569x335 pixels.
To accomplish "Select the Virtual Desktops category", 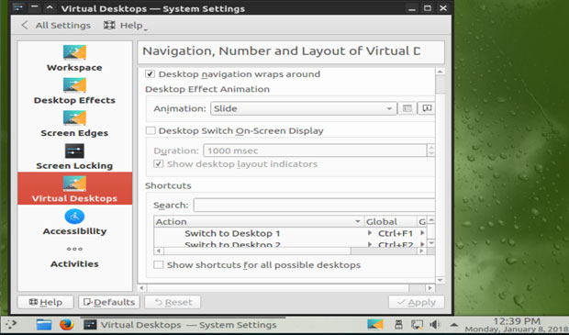I will [74, 189].
